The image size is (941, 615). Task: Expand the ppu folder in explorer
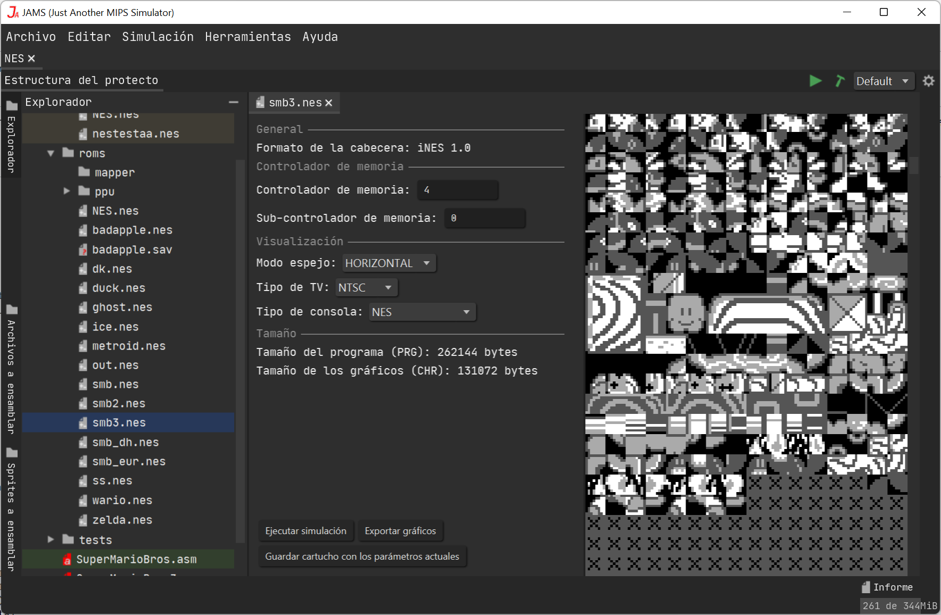[x=67, y=191]
